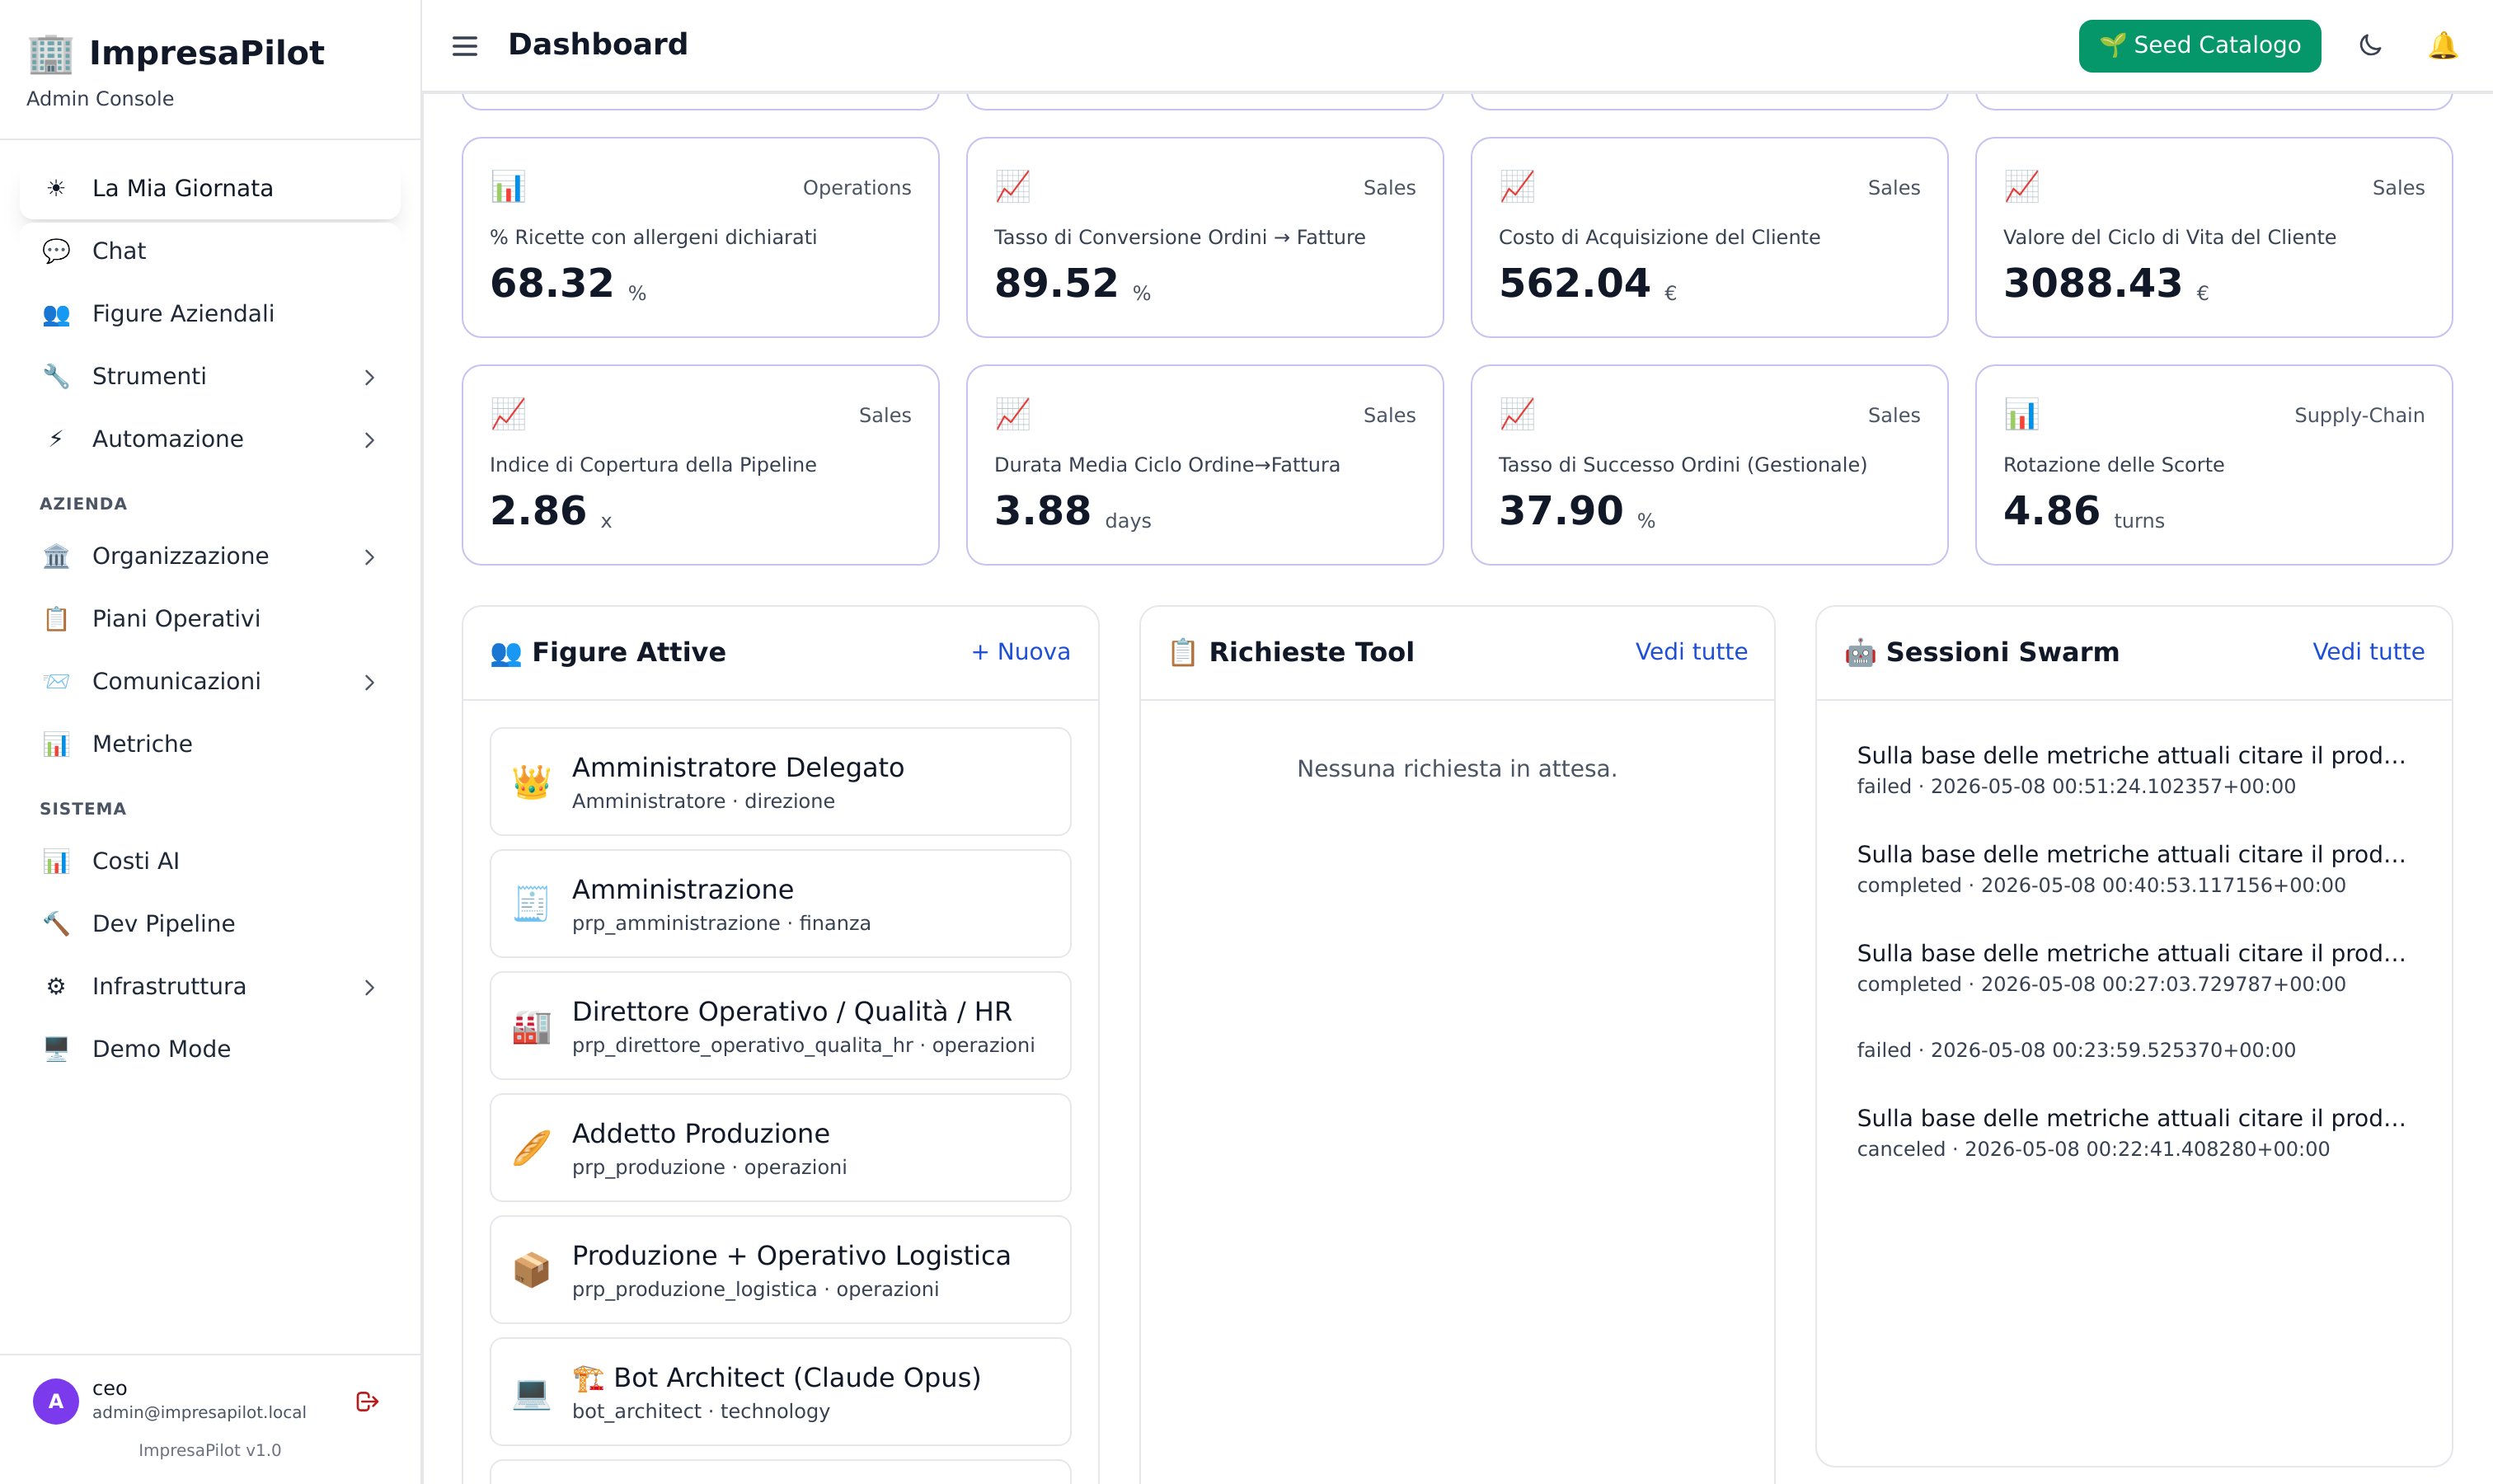Click factory icon of Direttore Operativo
The height and width of the screenshot is (1484, 2493).
coord(531,1026)
